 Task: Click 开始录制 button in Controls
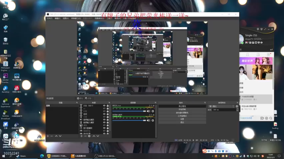(x=182, y=110)
